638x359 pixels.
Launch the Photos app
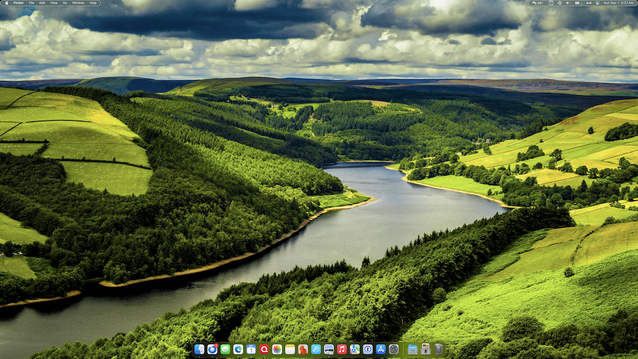point(275,350)
